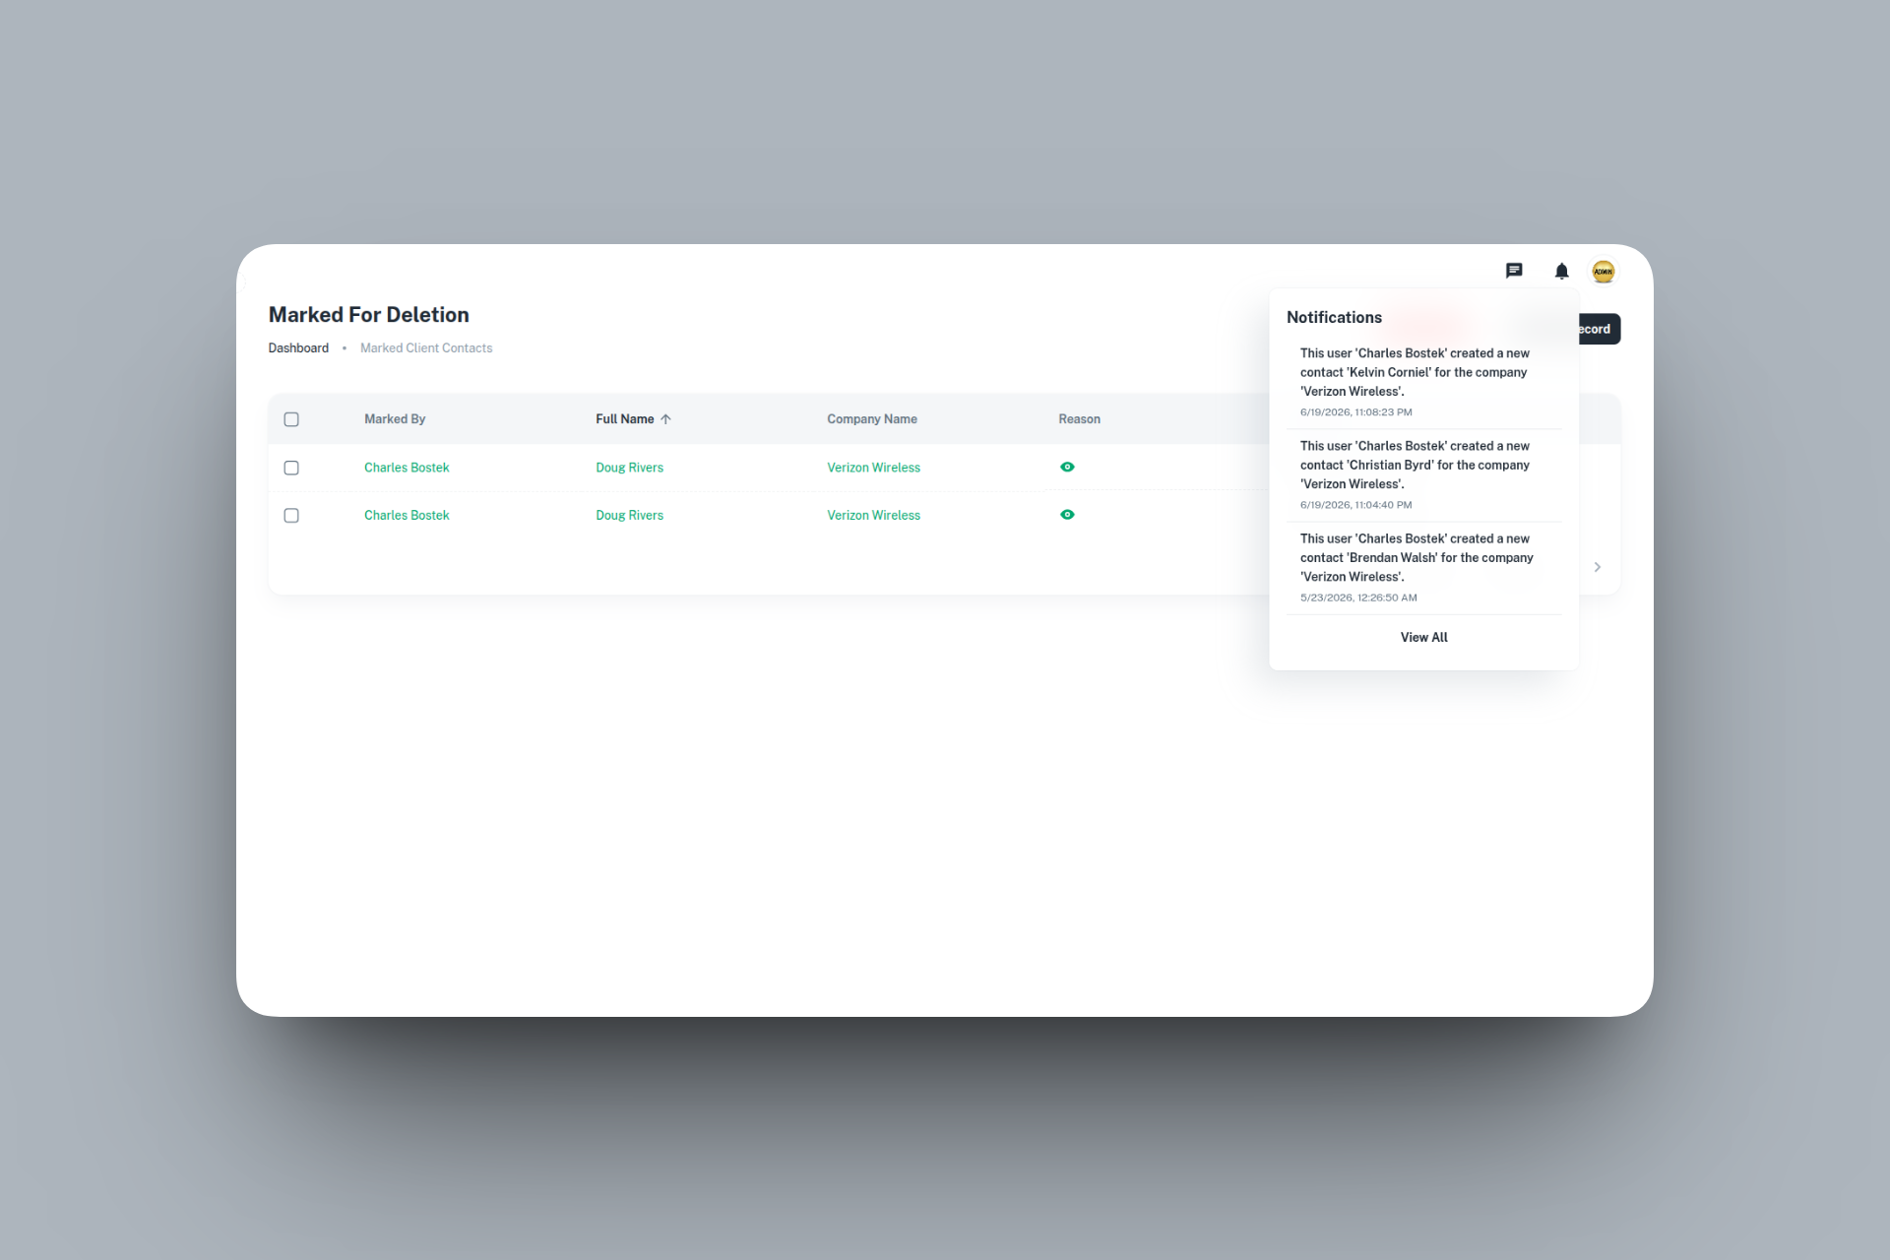This screenshot has width=1890, height=1260.
Task: Click Marked Client Contacts breadcrumb
Action: pyautogui.click(x=426, y=348)
